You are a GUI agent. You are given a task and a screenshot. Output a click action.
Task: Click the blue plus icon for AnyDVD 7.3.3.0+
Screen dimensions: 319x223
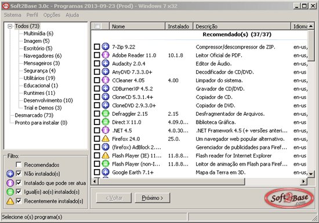click(106, 72)
